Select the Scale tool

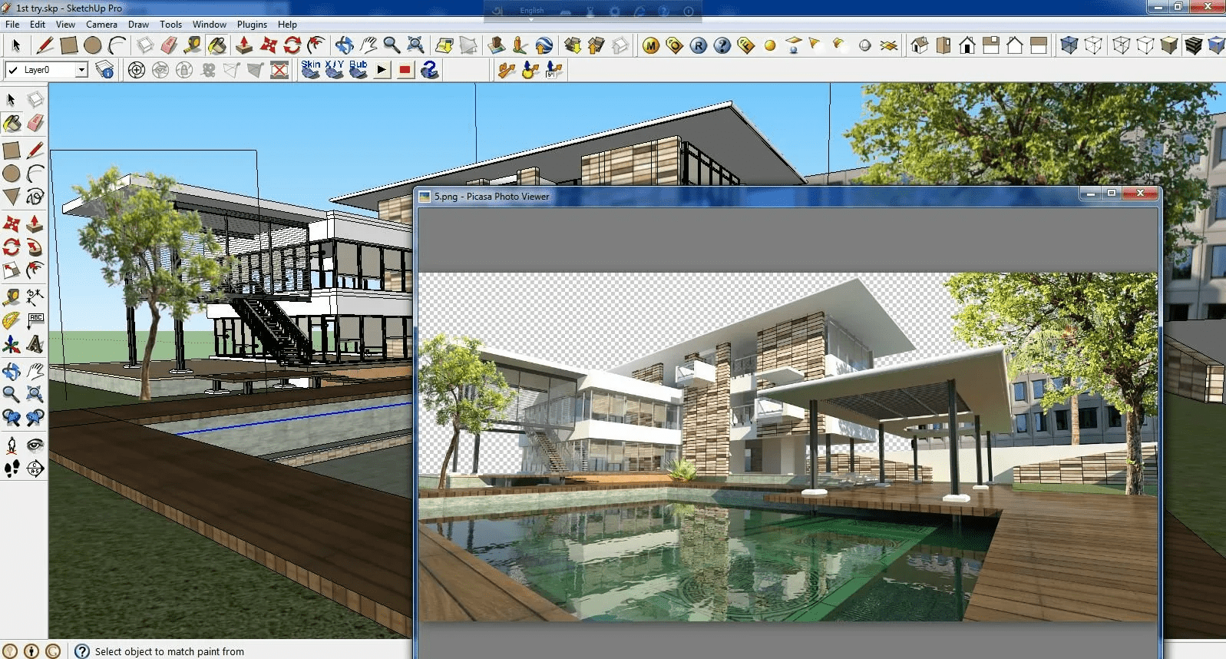(12, 270)
